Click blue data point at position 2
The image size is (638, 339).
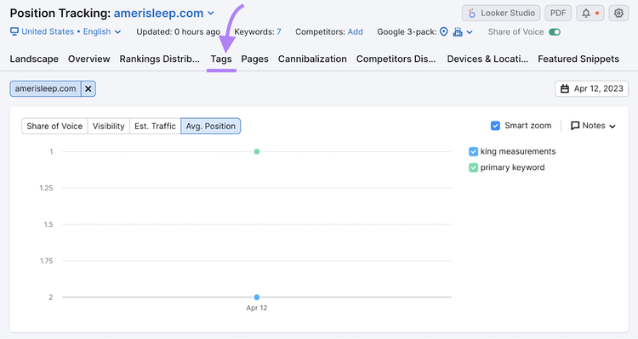point(257,297)
